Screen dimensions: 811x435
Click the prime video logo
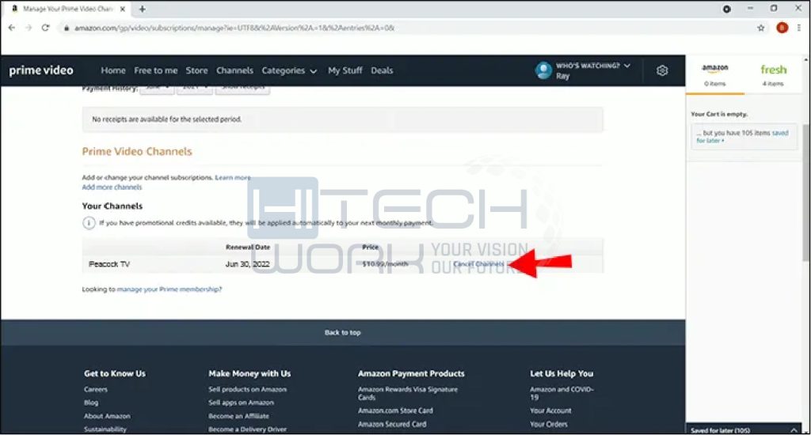(x=41, y=70)
